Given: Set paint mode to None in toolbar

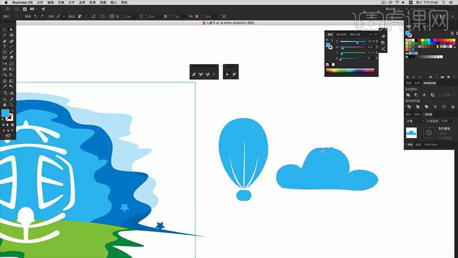Looking at the screenshot, I should [x=12, y=125].
